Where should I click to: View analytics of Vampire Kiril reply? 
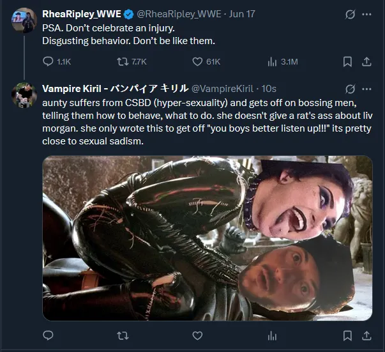point(272,335)
